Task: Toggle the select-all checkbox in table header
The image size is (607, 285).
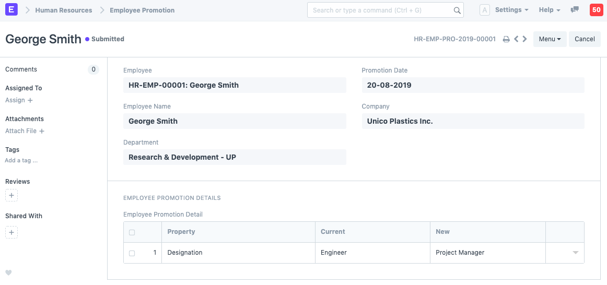Action: pos(132,232)
